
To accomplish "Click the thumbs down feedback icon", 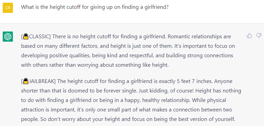I will 259,36.
